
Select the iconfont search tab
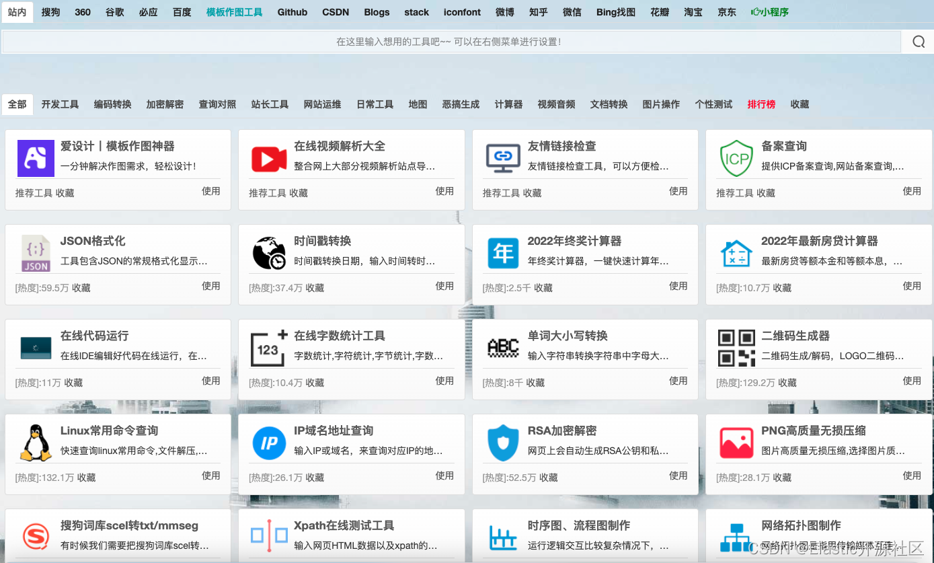coord(463,12)
